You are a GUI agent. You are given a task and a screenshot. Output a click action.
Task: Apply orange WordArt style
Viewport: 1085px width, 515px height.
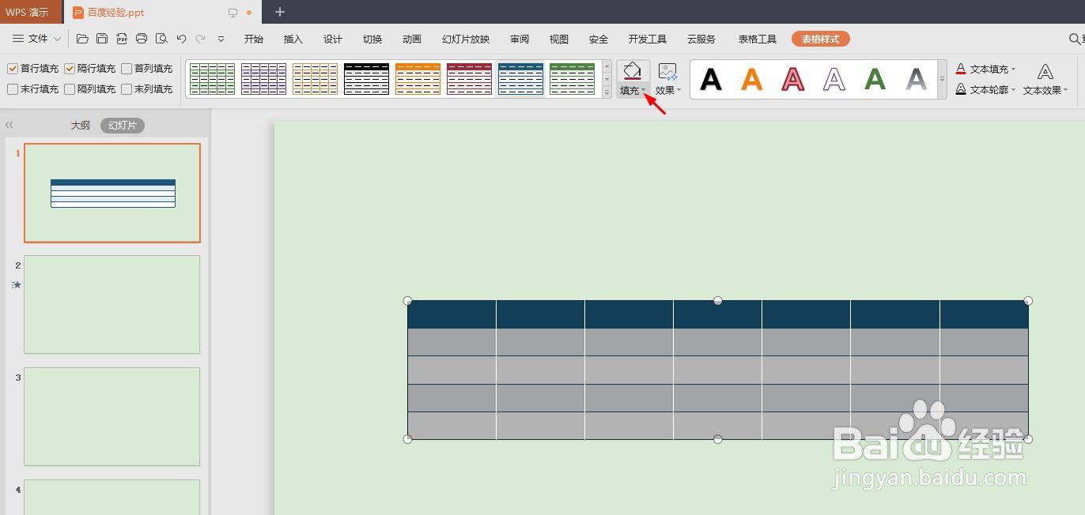[752, 79]
